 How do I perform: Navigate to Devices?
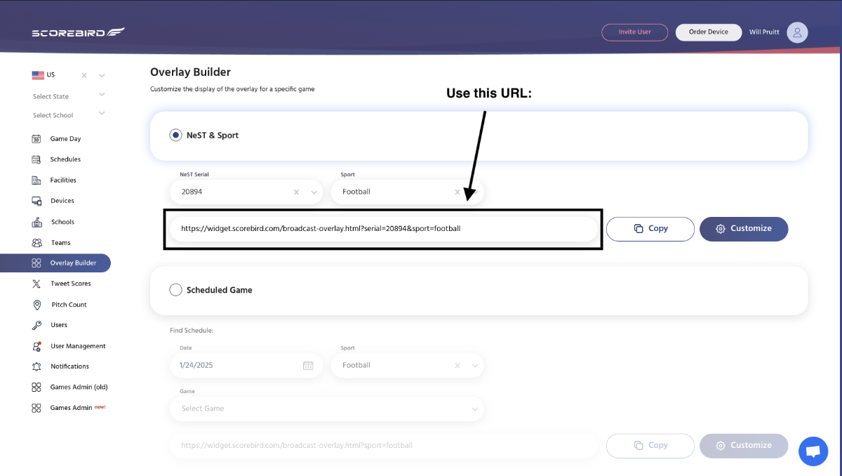coord(62,201)
